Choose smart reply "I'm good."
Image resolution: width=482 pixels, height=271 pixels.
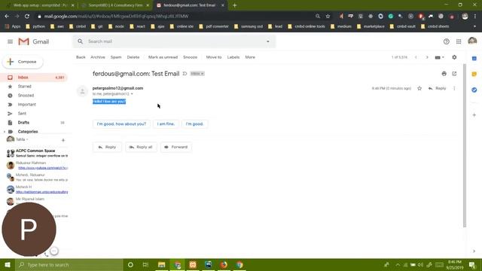pos(194,123)
